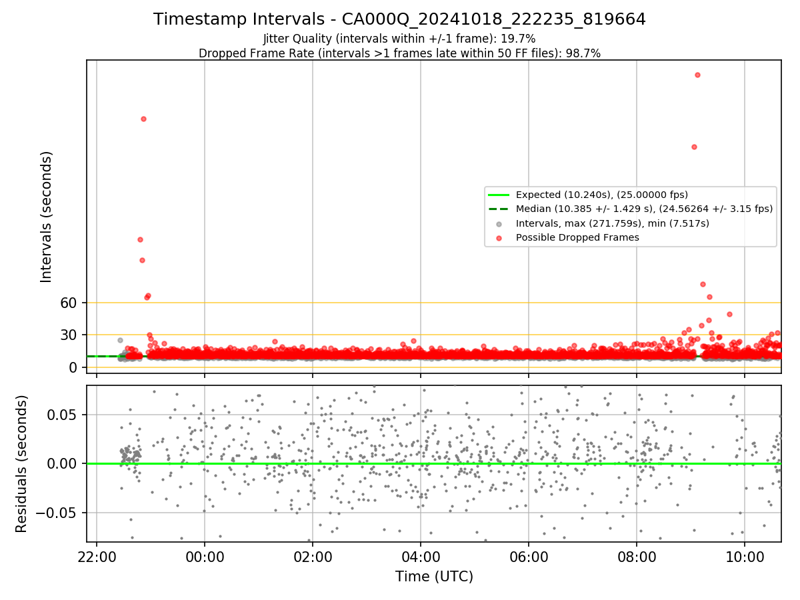The height and width of the screenshot is (600, 800).
Task: Click the 0 tick label on the intervals axis
Action: (x=75, y=367)
